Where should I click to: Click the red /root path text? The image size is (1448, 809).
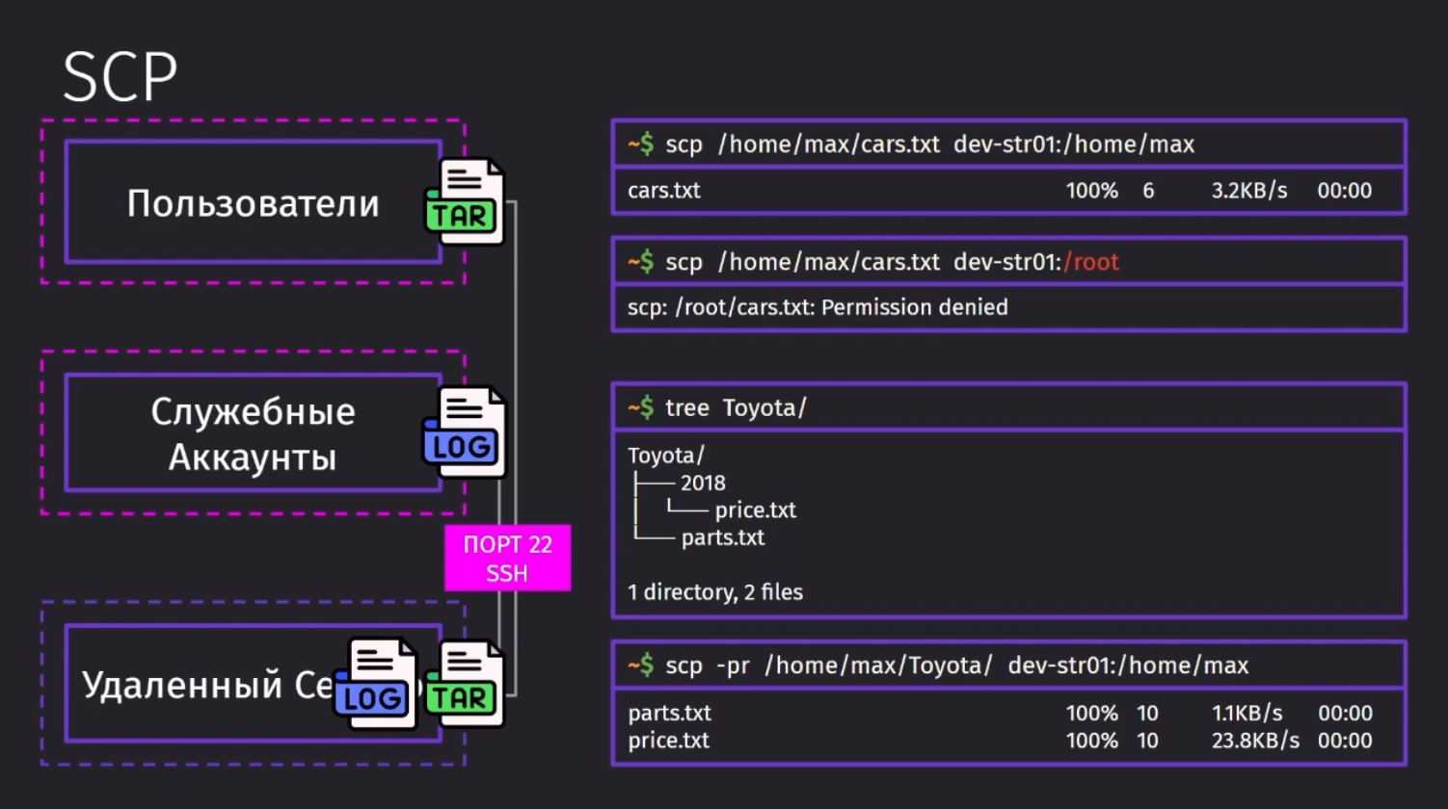(1091, 262)
